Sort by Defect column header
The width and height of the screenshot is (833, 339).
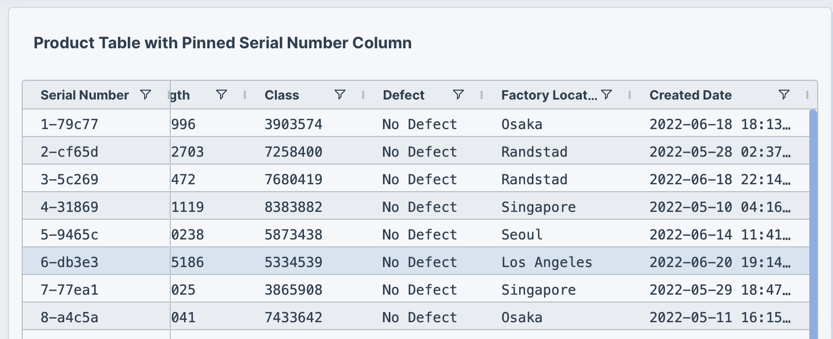[x=404, y=95]
